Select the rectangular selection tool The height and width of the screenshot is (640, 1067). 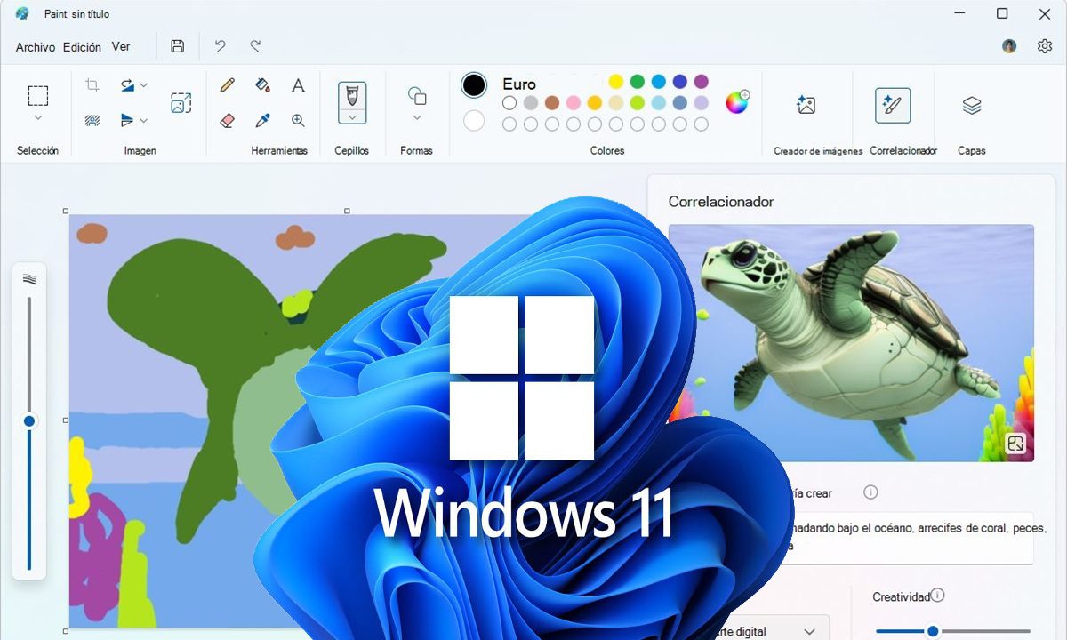tap(38, 95)
